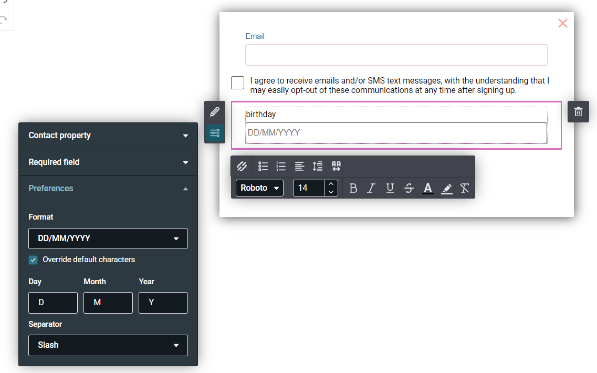597x373 pixels.
Task: Toggle bold formatting
Action: 353,188
